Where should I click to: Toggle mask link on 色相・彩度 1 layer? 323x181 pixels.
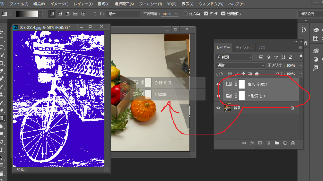coord(236,84)
